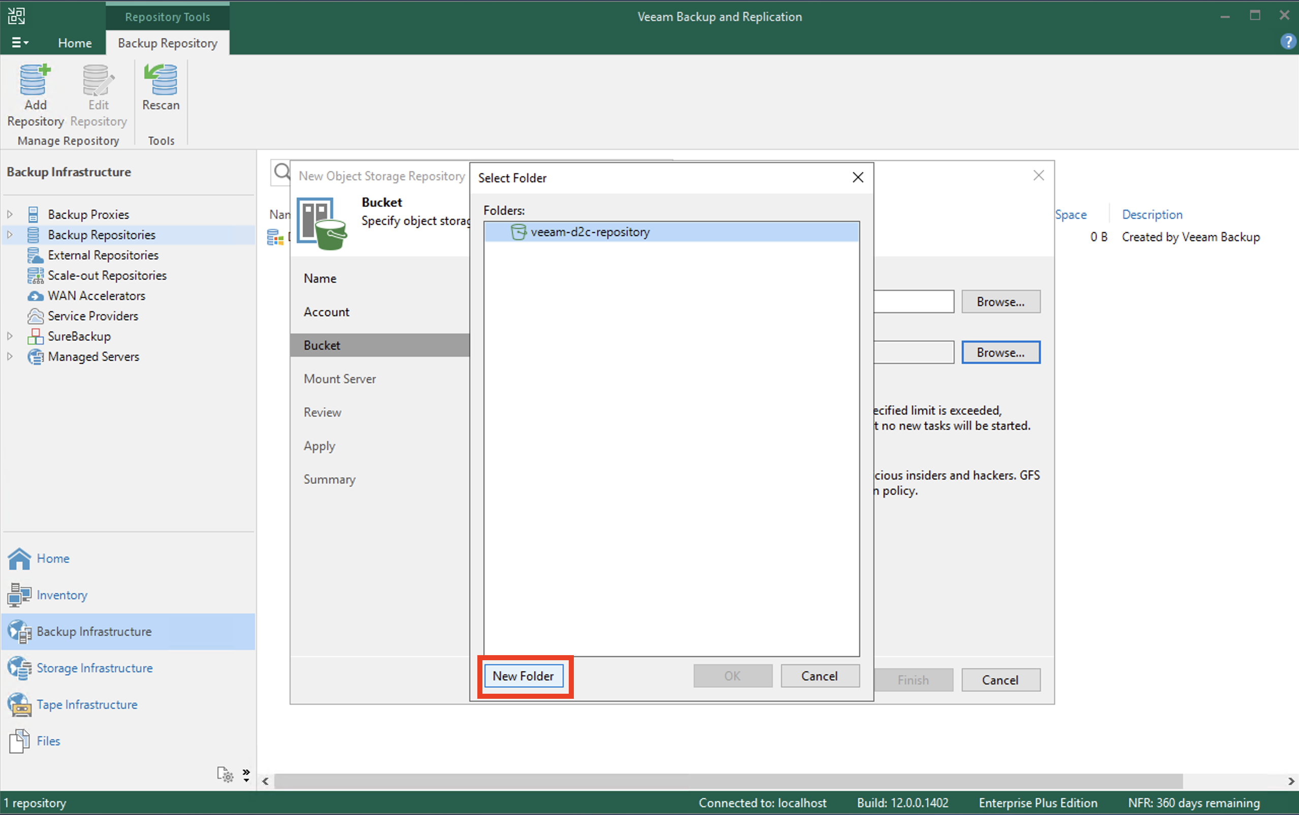Click the SureBackup icon
Image resolution: width=1299 pixels, height=815 pixels.
point(35,336)
